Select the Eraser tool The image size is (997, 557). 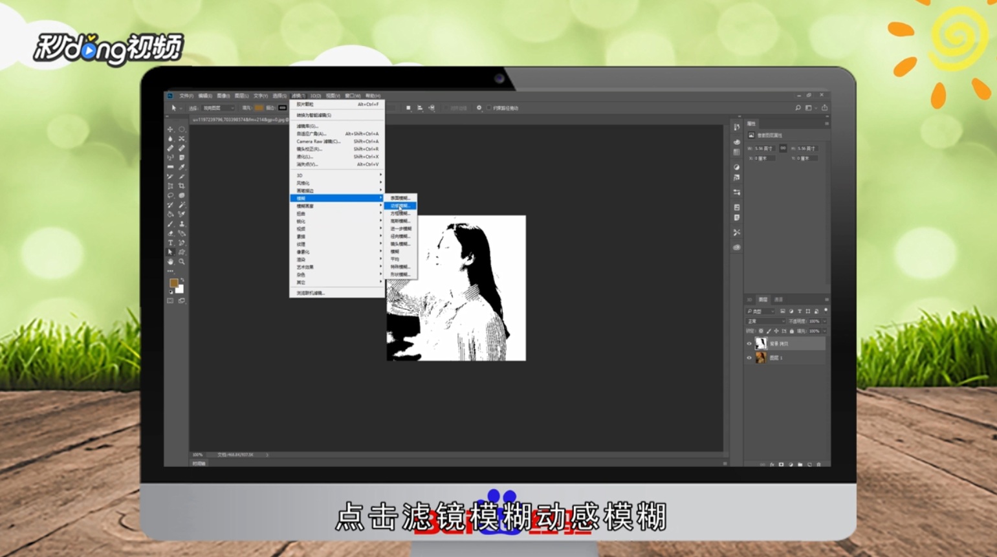[170, 234]
